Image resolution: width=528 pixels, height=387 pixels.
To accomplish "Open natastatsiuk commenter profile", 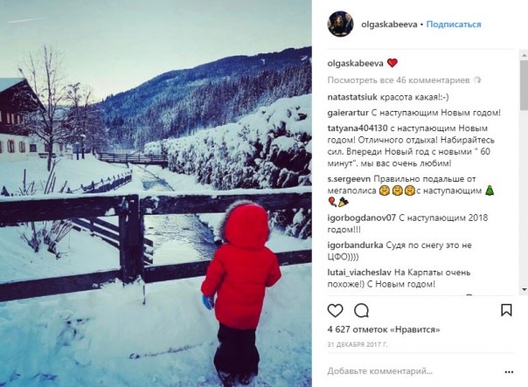I will 352,97.
